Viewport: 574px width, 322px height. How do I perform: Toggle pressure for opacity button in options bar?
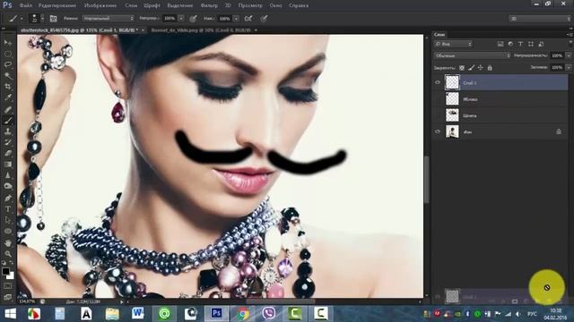[x=194, y=18]
